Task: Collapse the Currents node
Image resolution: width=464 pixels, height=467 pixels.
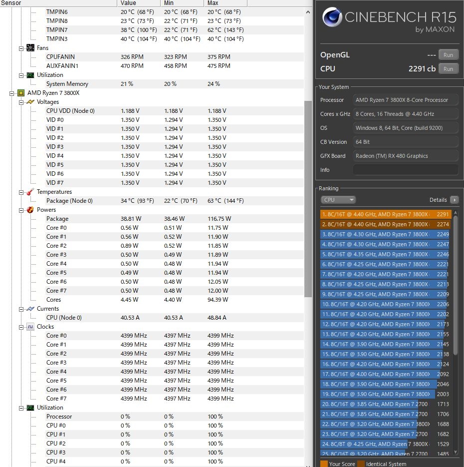Action: [x=21, y=309]
